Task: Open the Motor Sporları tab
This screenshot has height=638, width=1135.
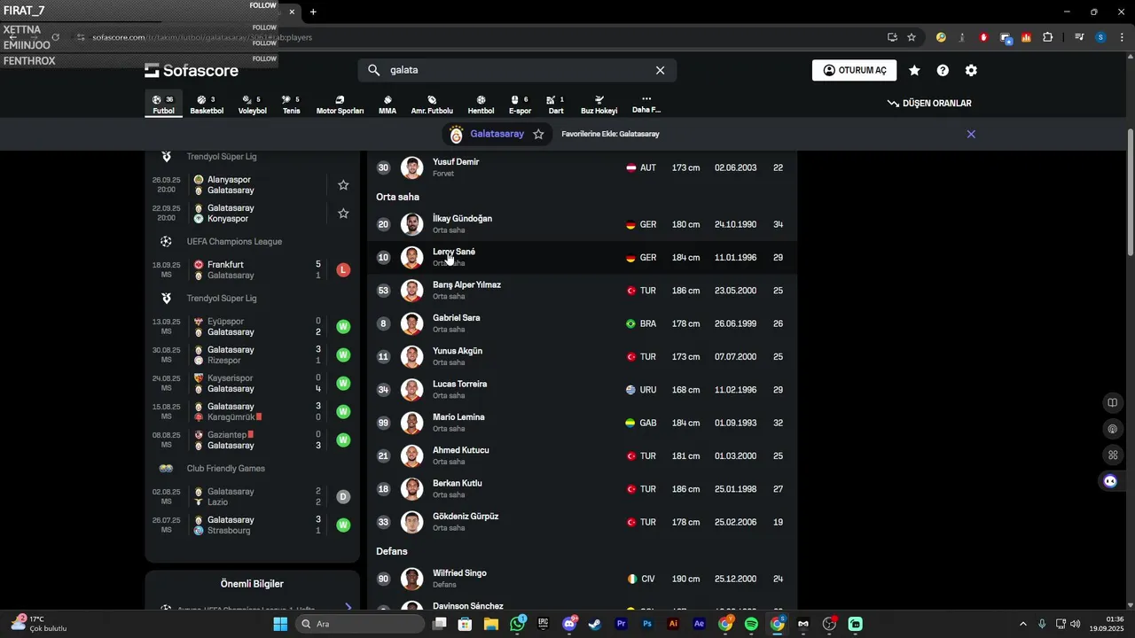Action: pyautogui.click(x=340, y=105)
